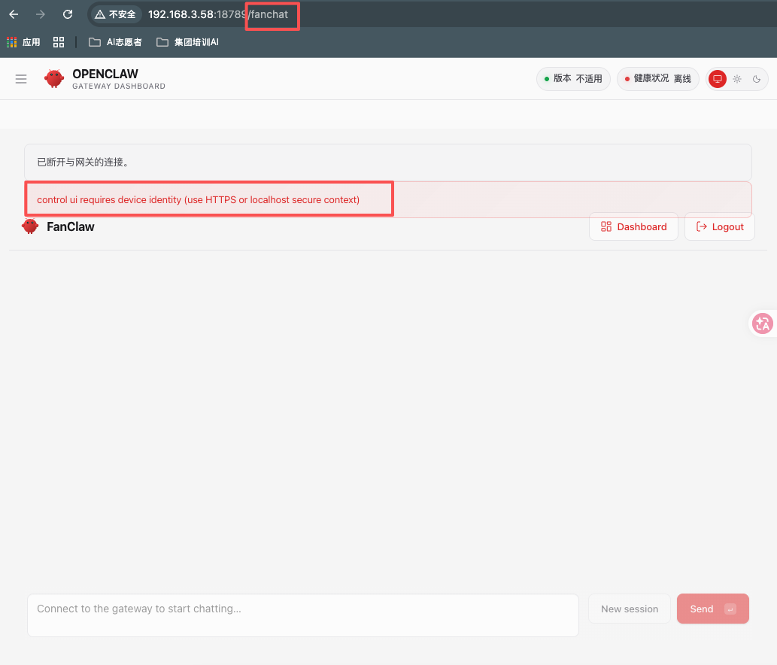Click the OpenClaw lobster logo
This screenshot has width=777, height=665.
(54, 79)
